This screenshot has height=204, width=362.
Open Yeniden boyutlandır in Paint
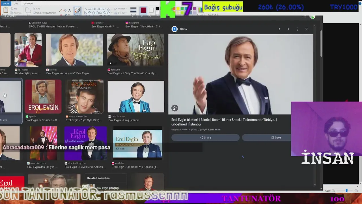tap(44, 13)
